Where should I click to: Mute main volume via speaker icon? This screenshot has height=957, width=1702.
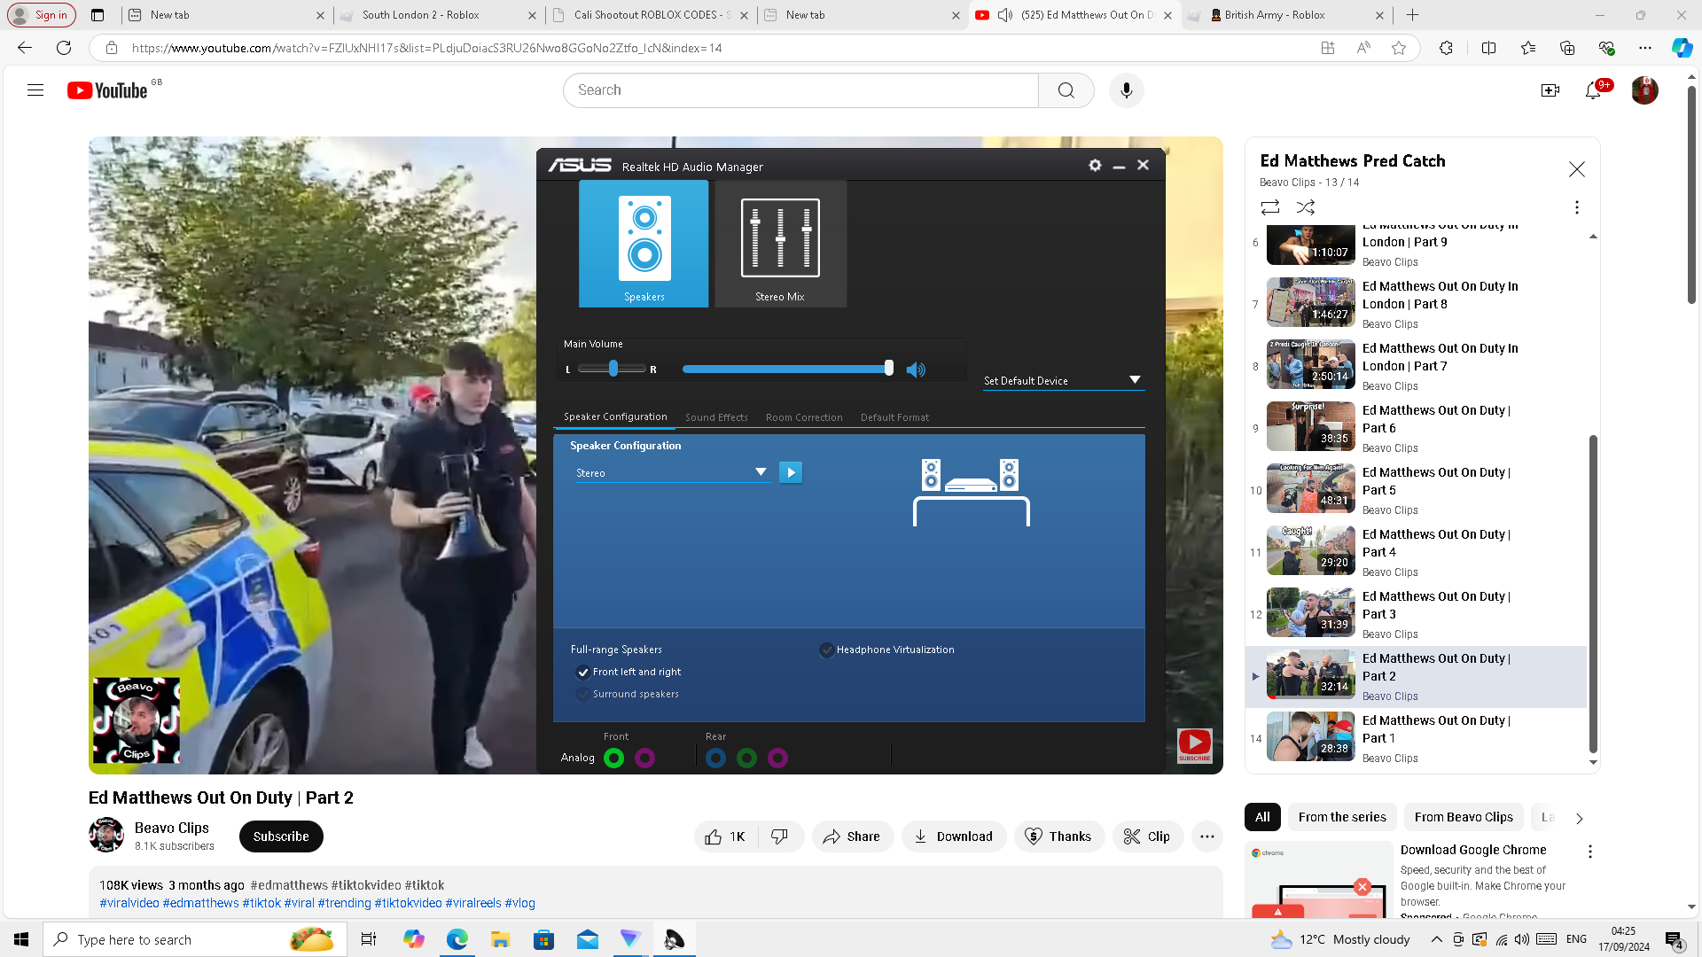point(916,370)
